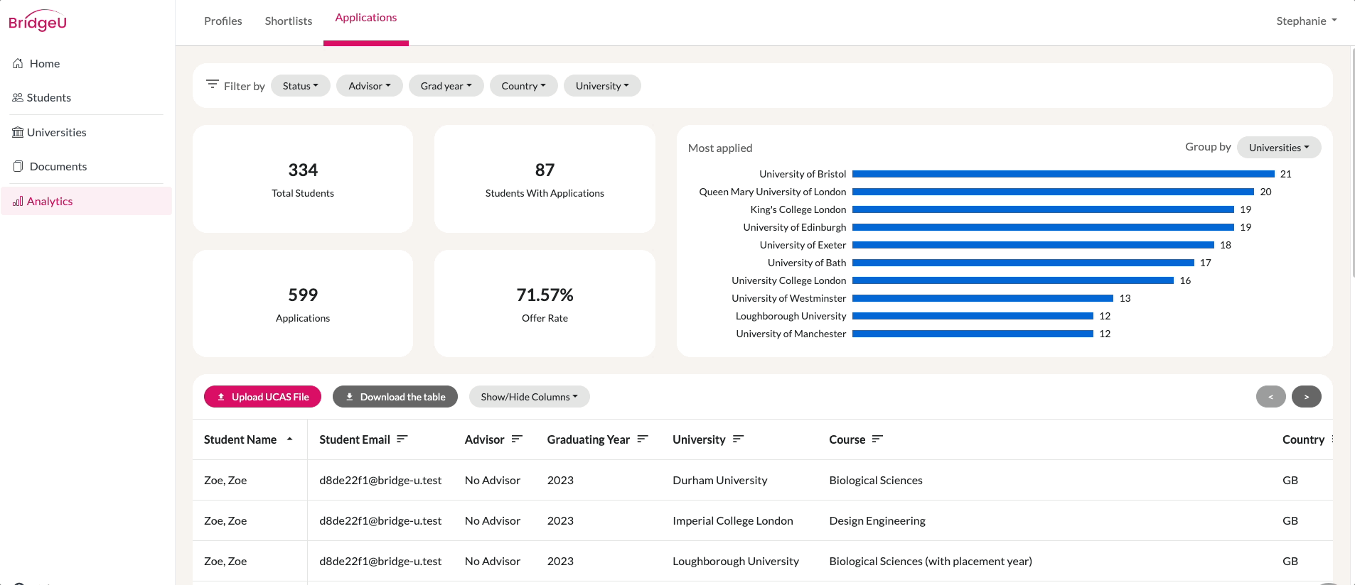1355x585 pixels.
Task: Click Loughborough University chart label
Action: coord(791,316)
